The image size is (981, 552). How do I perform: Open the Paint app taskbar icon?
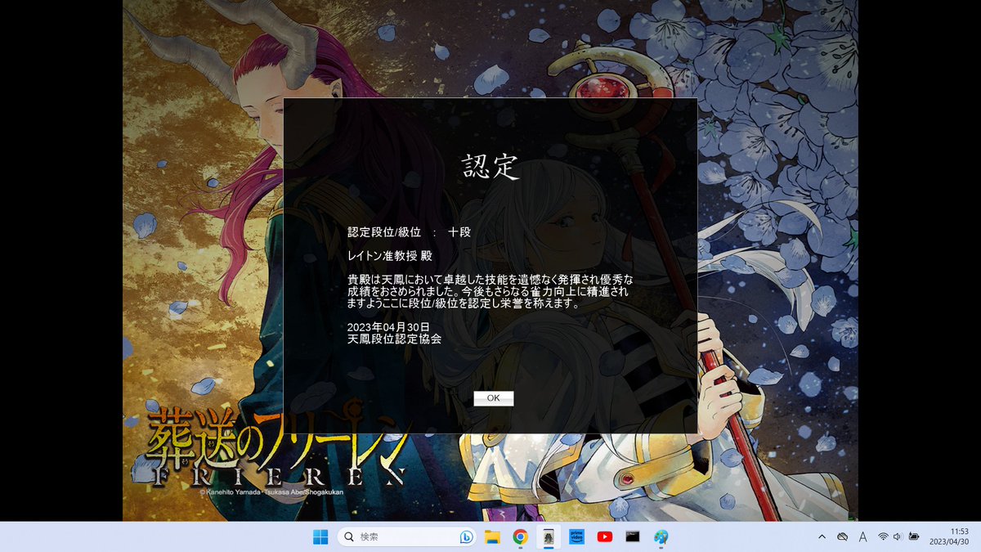[x=661, y=536]
